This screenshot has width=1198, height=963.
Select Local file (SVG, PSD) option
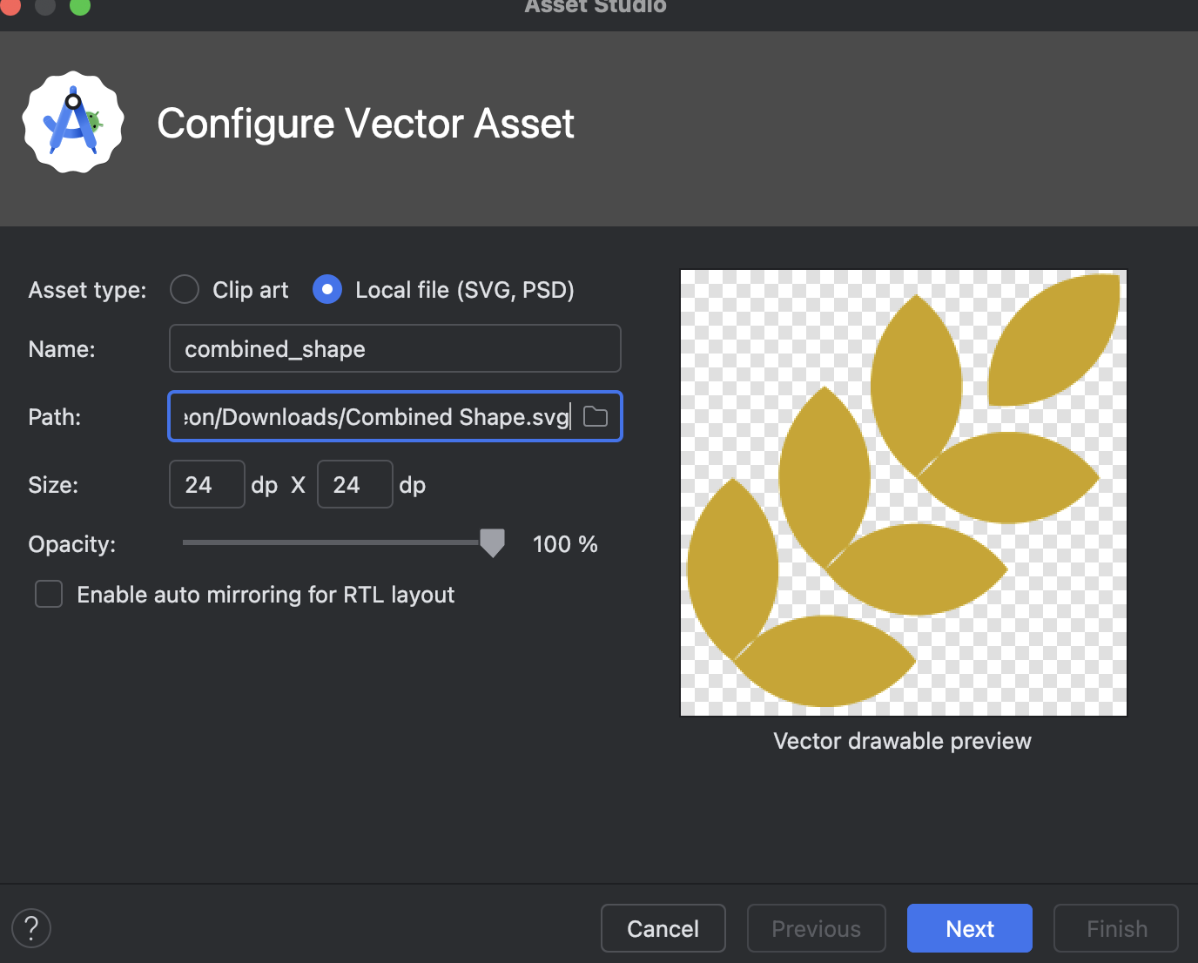[327, 290]
